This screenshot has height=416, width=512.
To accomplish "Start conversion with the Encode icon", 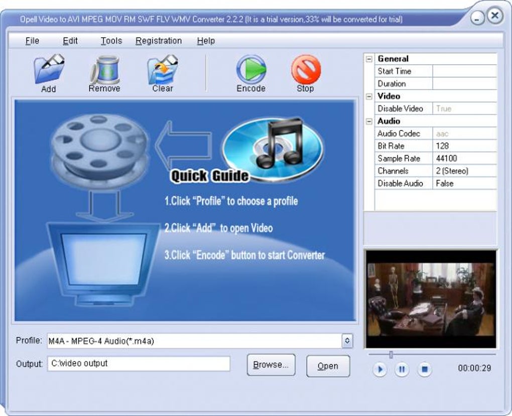I will pos(251,70).
